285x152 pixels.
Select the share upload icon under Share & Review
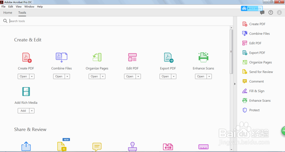tap(26, 146)
